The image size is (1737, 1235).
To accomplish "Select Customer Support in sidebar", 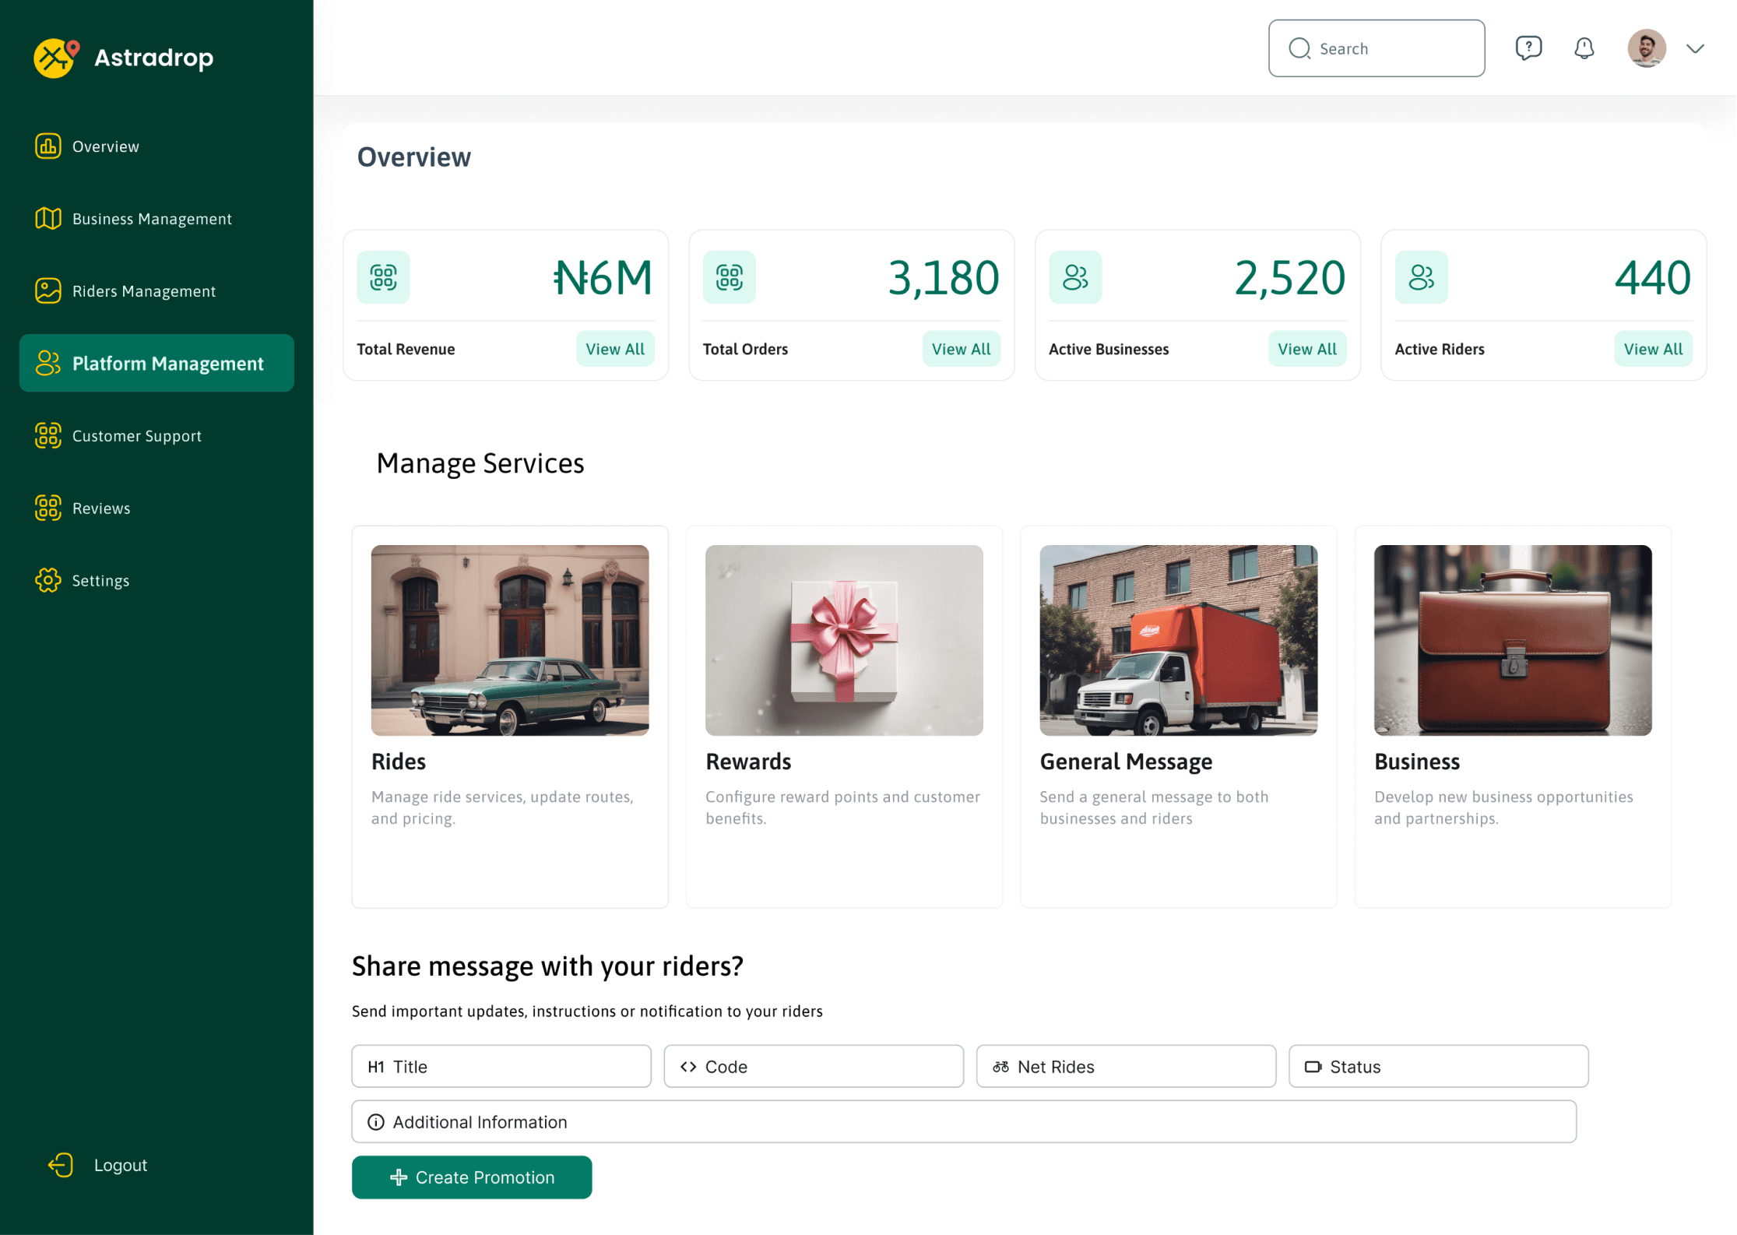I will pos(137,436).
